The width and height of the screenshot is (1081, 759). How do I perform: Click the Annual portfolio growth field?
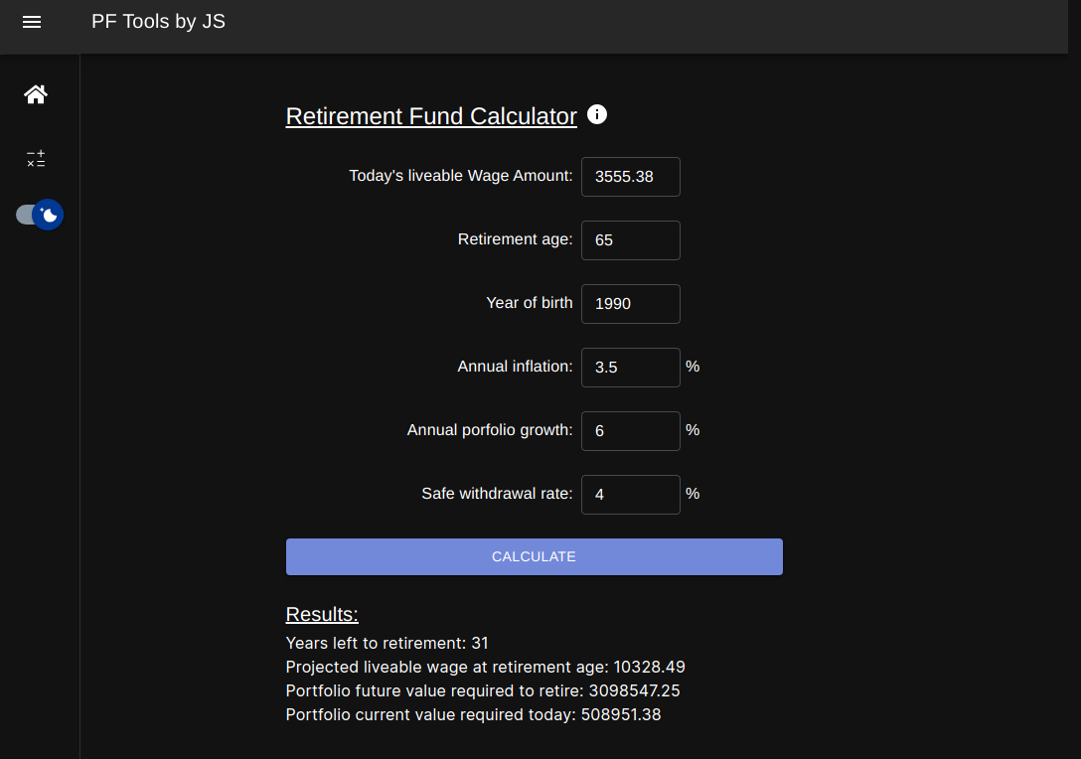(630, 431)
